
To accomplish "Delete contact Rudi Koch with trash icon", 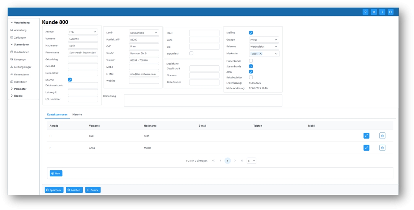I will (382, 136).
